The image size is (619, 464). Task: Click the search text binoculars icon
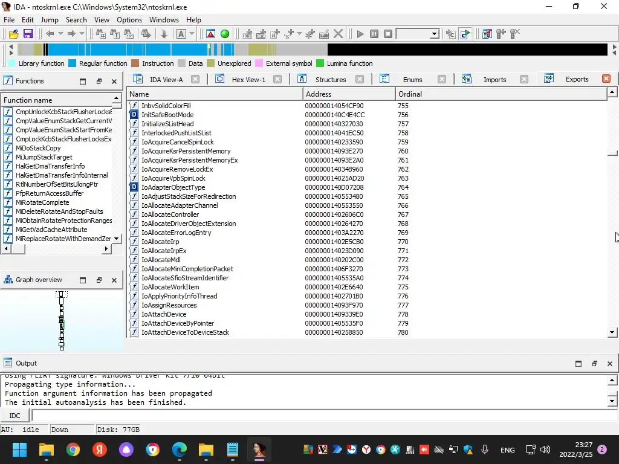pyautogui.click(x=115, y=34)
